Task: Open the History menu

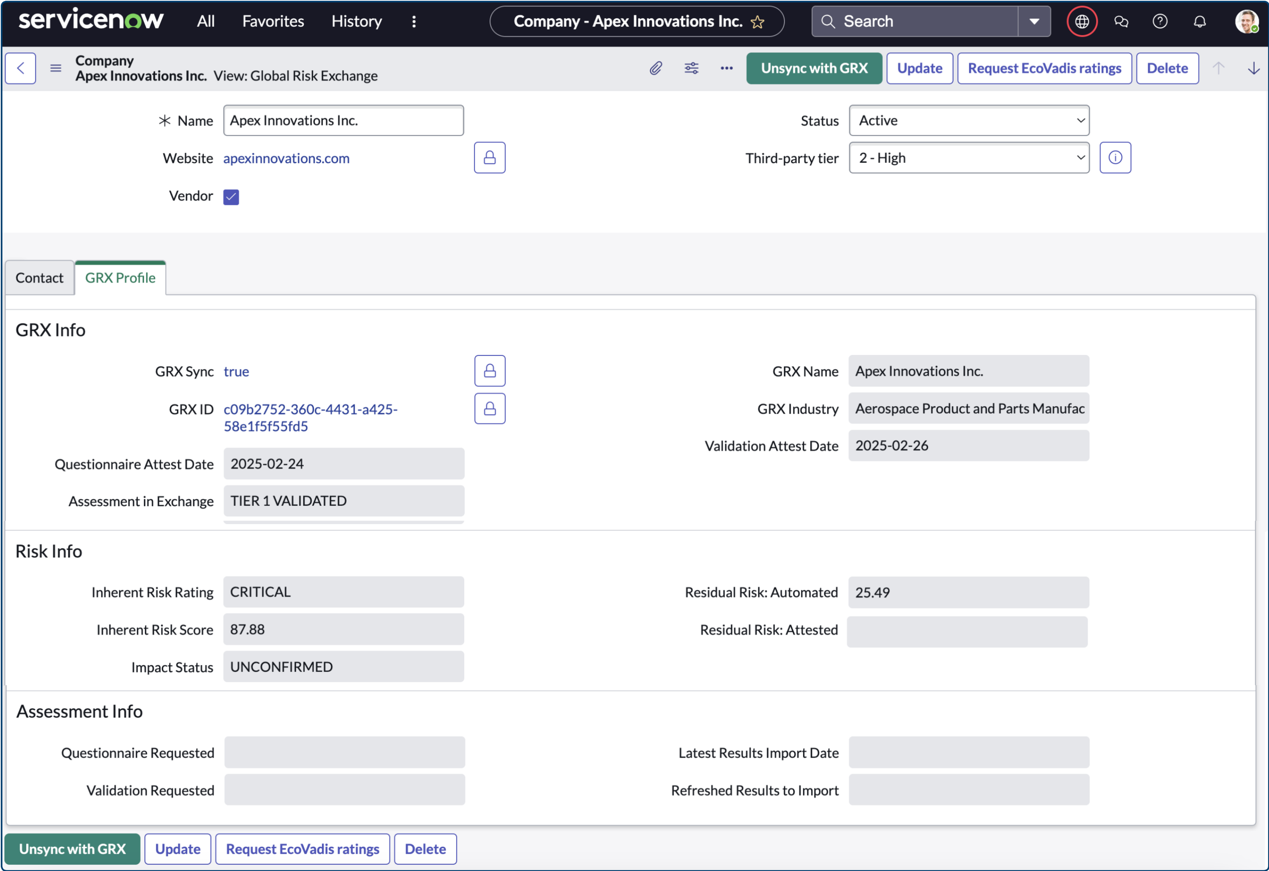Action: (x=357, y=21)
